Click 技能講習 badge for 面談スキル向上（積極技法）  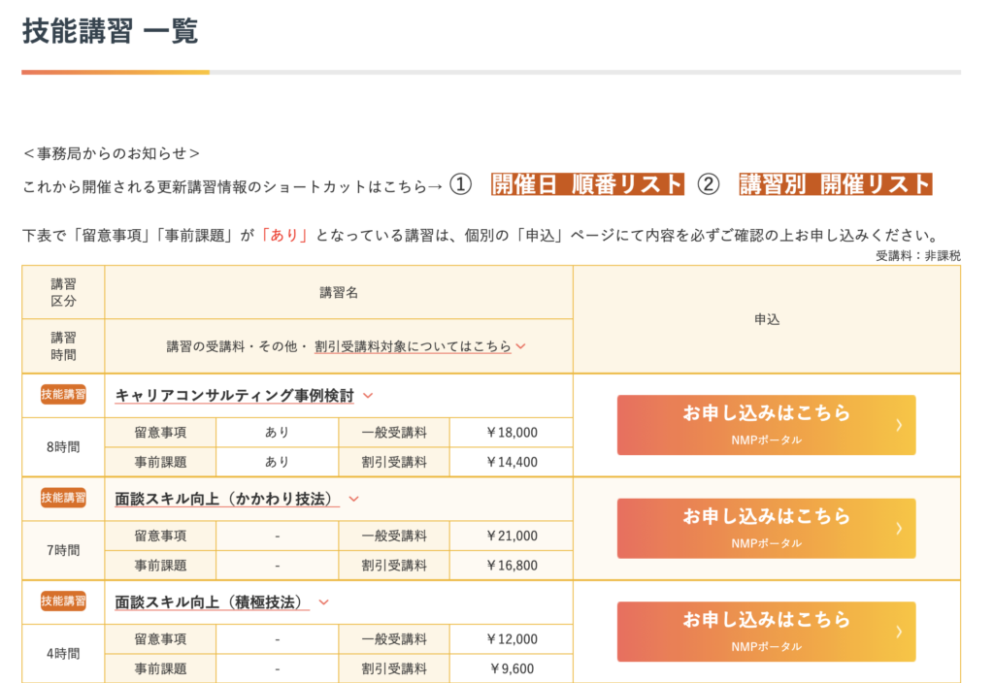pyautogui.click(x=63, y=602)
